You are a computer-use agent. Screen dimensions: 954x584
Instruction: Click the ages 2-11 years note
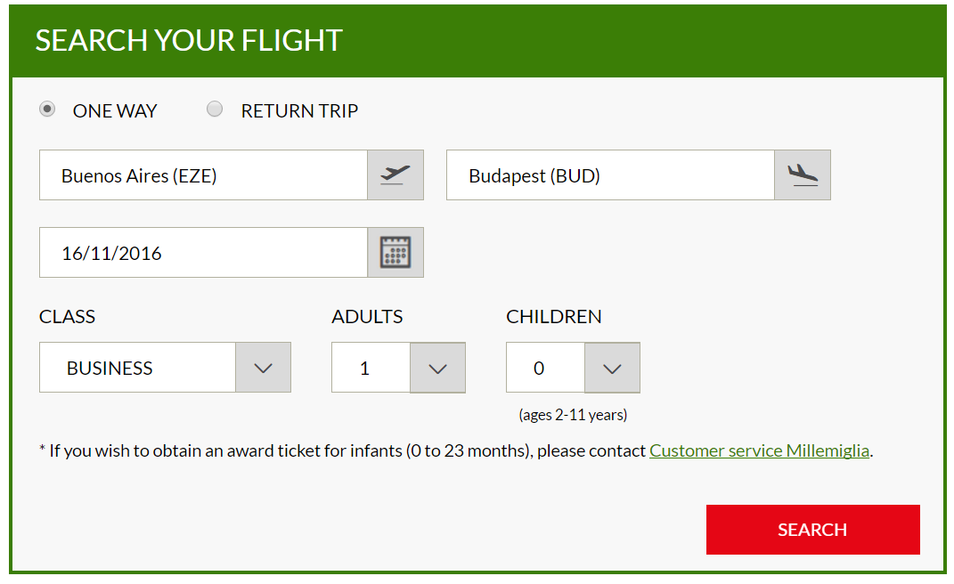[x=573, y=415]
